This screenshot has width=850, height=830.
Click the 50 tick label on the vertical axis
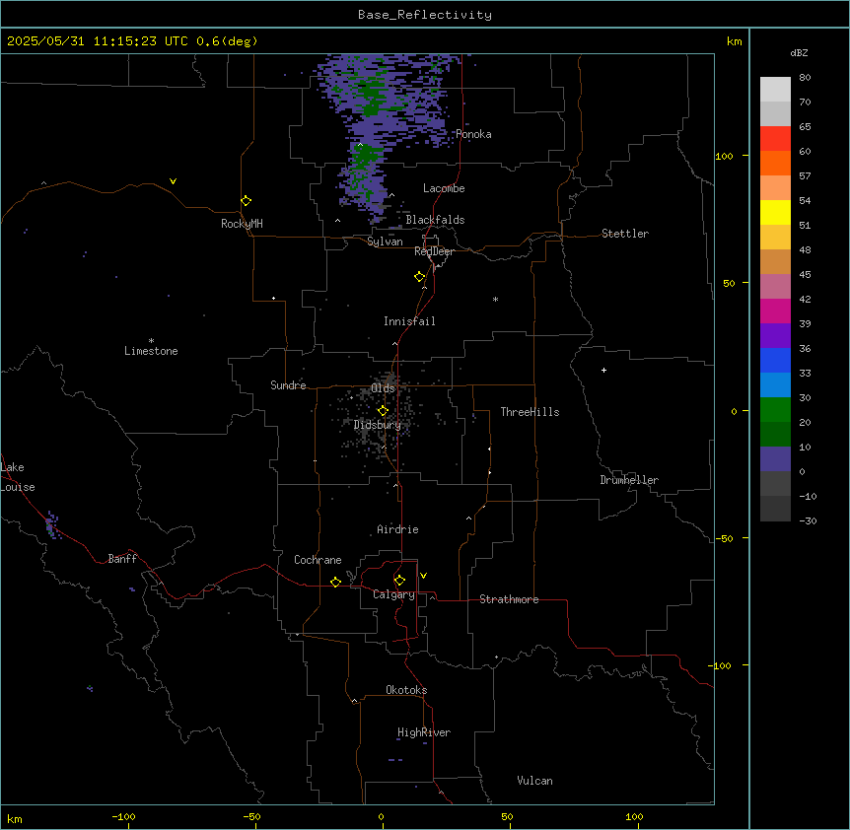[729, 283]
